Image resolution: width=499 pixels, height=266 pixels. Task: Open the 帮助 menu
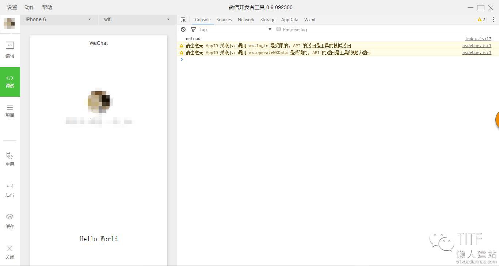(47, 7)
